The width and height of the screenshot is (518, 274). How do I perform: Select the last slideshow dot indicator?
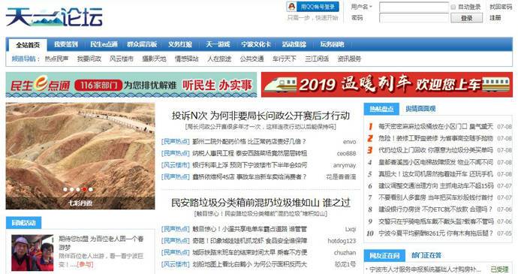click(91, 189)
